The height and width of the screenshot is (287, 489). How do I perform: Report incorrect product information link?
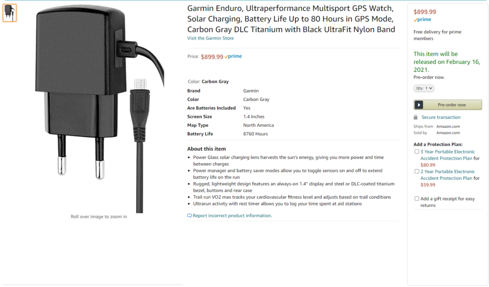[232, 215]
